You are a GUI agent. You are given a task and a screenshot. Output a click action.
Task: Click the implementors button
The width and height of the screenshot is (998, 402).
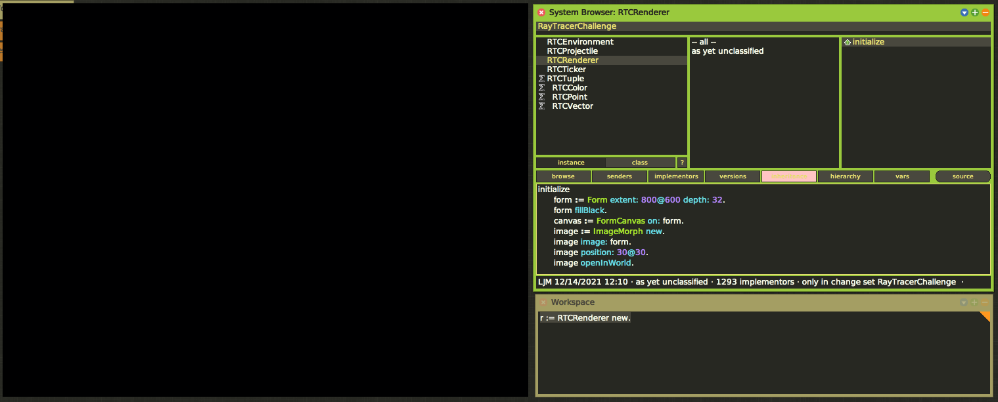(676, 176)
